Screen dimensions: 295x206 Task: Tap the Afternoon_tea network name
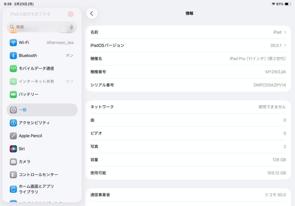coord(60,43)
